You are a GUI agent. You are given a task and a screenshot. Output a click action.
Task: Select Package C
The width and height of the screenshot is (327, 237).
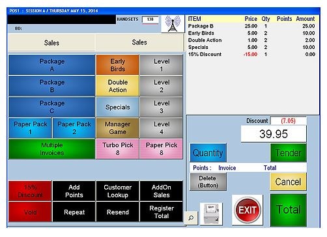tap(52, 107)
